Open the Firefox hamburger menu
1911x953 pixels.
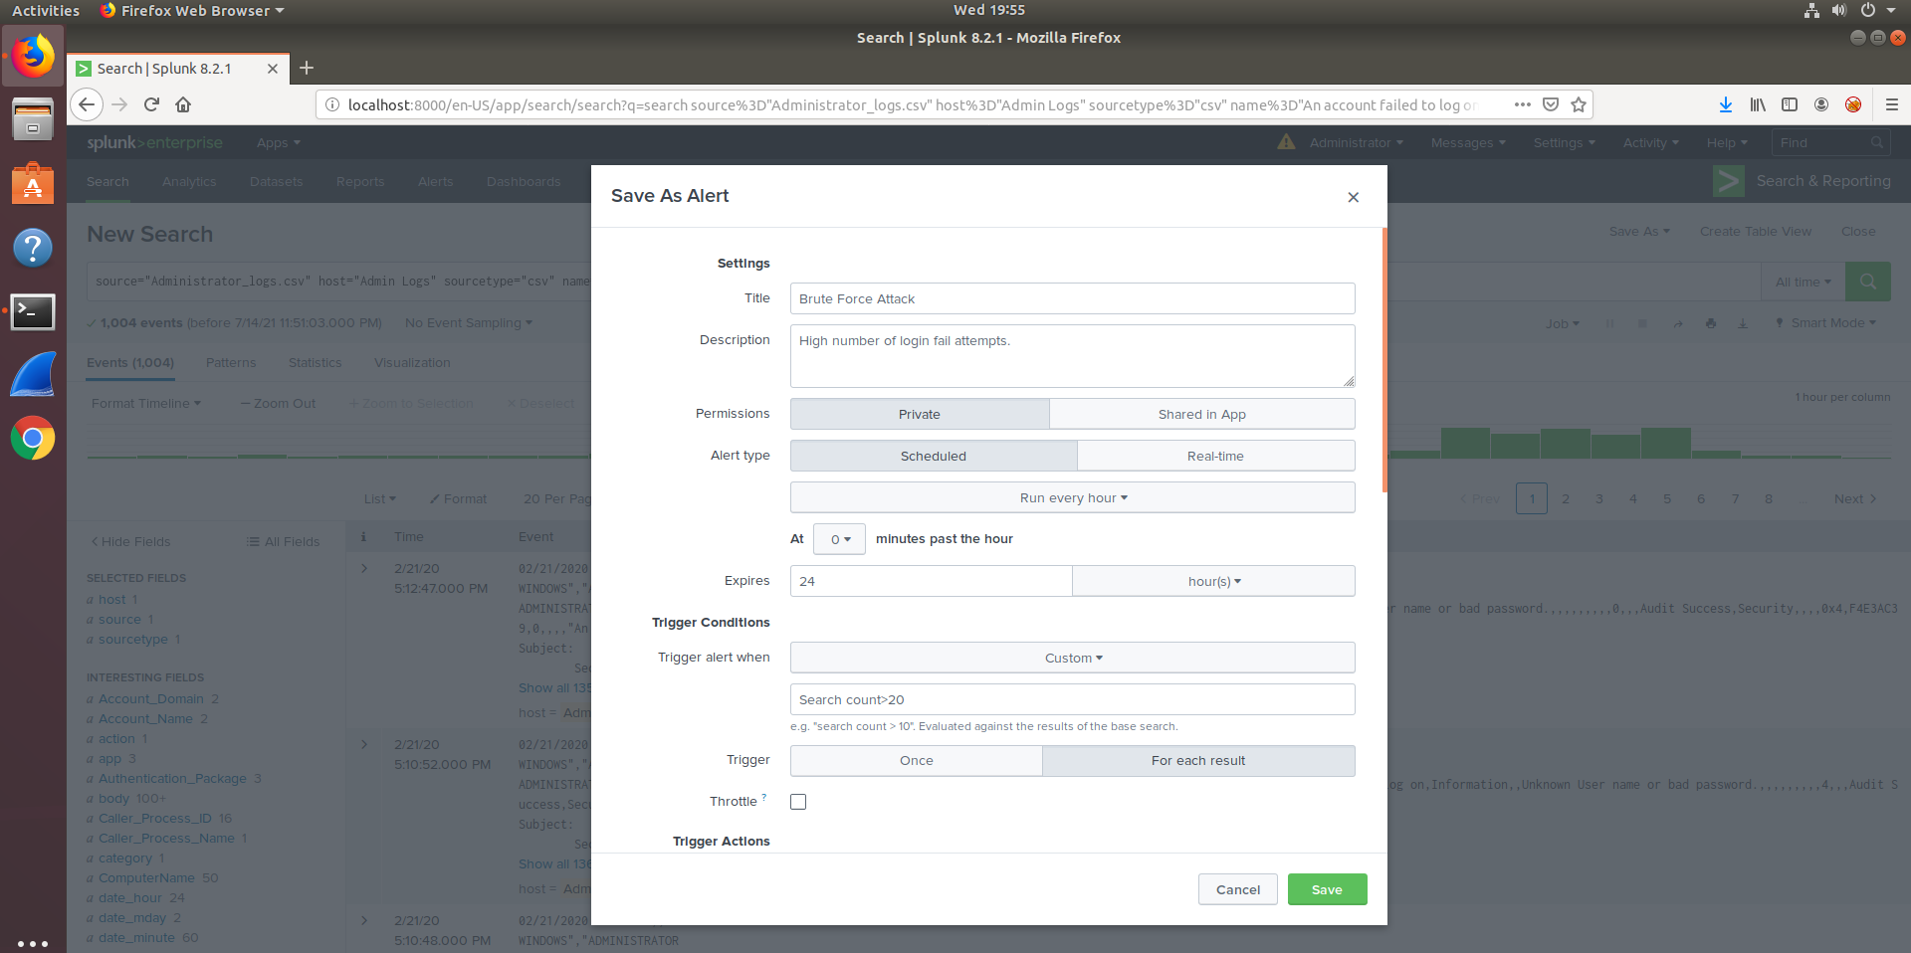click(x=1892, y=104)
